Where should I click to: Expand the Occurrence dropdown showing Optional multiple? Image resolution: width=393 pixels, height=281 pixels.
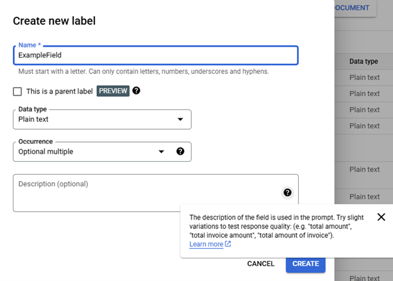pyautogui.click(x=90, y=152)
